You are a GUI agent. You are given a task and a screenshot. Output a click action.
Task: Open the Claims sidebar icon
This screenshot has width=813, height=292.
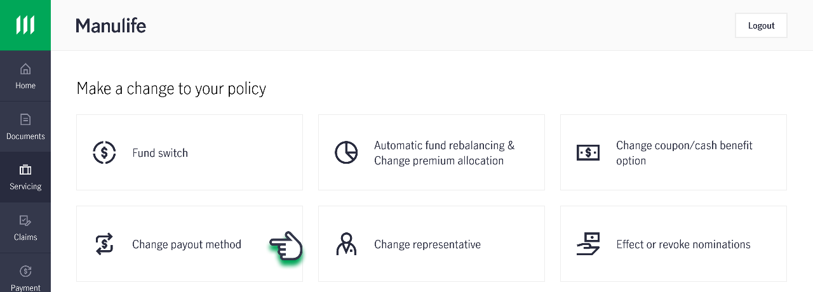(x=25, y=220)
